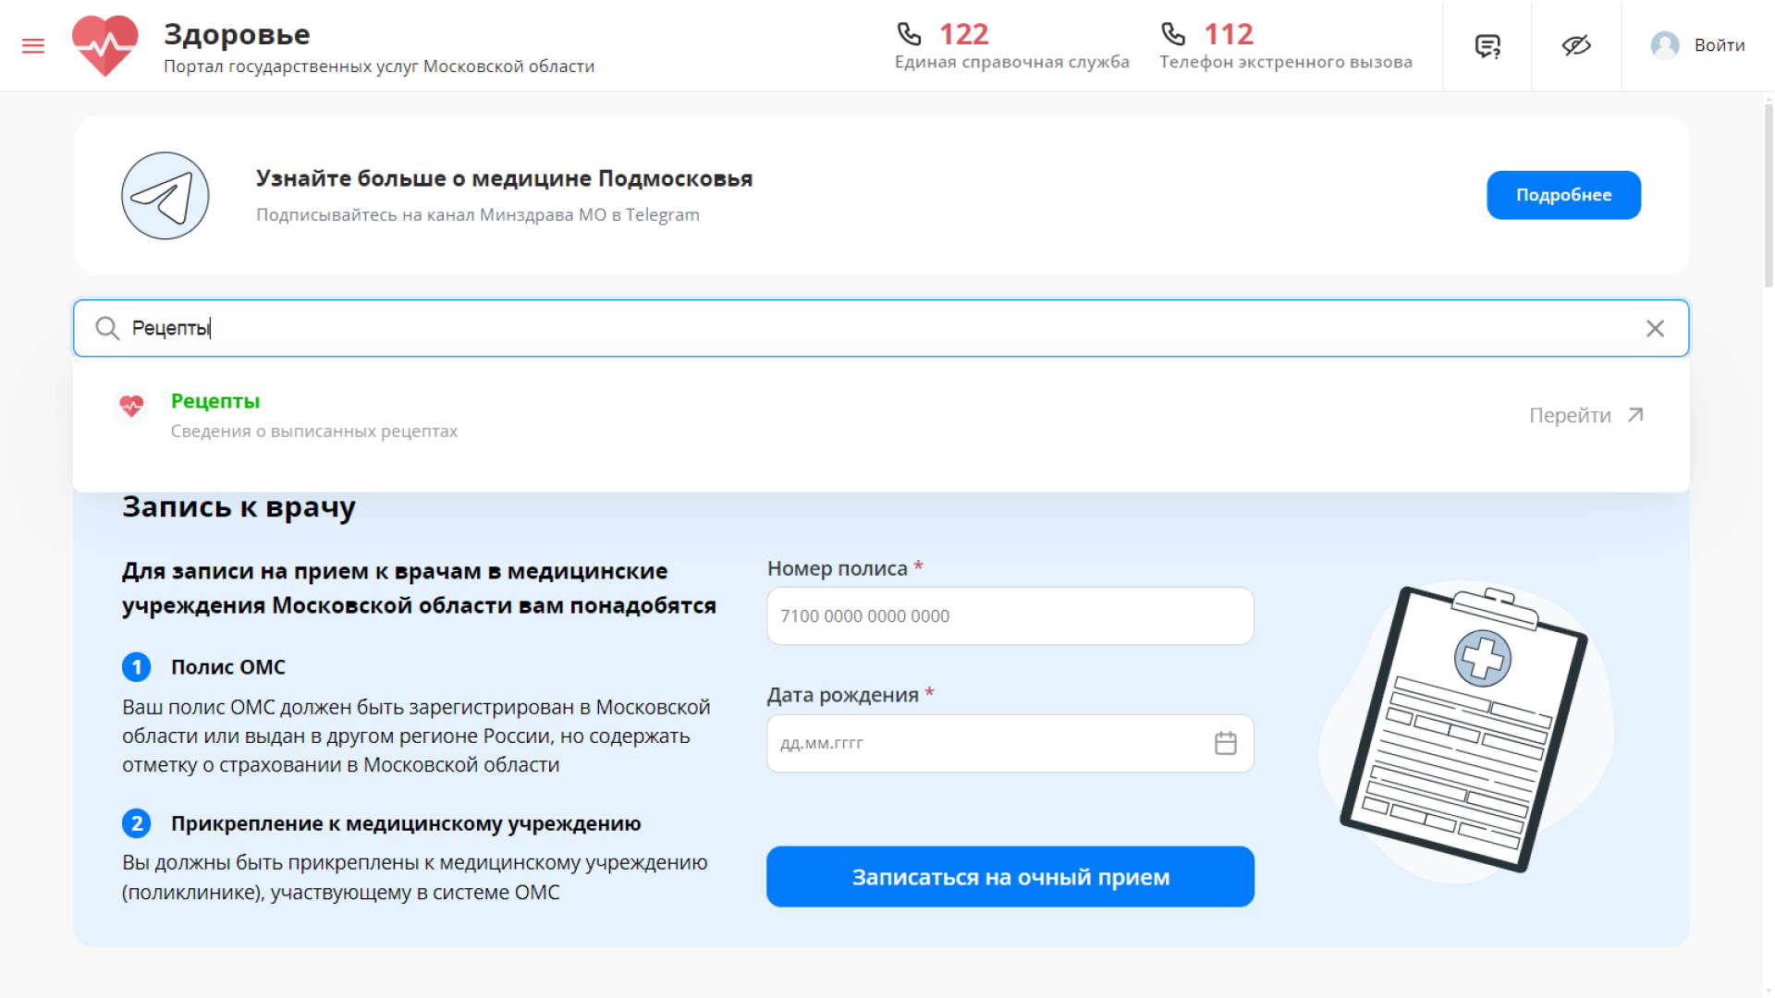Click the user avatar icon near Войти

pos(1664,44)
